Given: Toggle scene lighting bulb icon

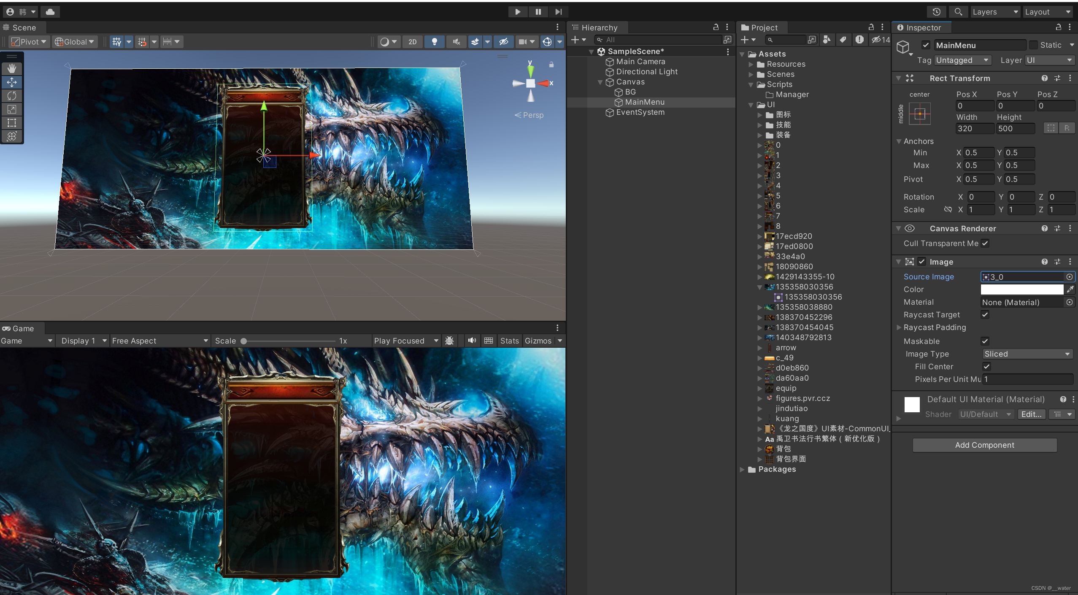Looking at the screenshot, I should 434,42.
